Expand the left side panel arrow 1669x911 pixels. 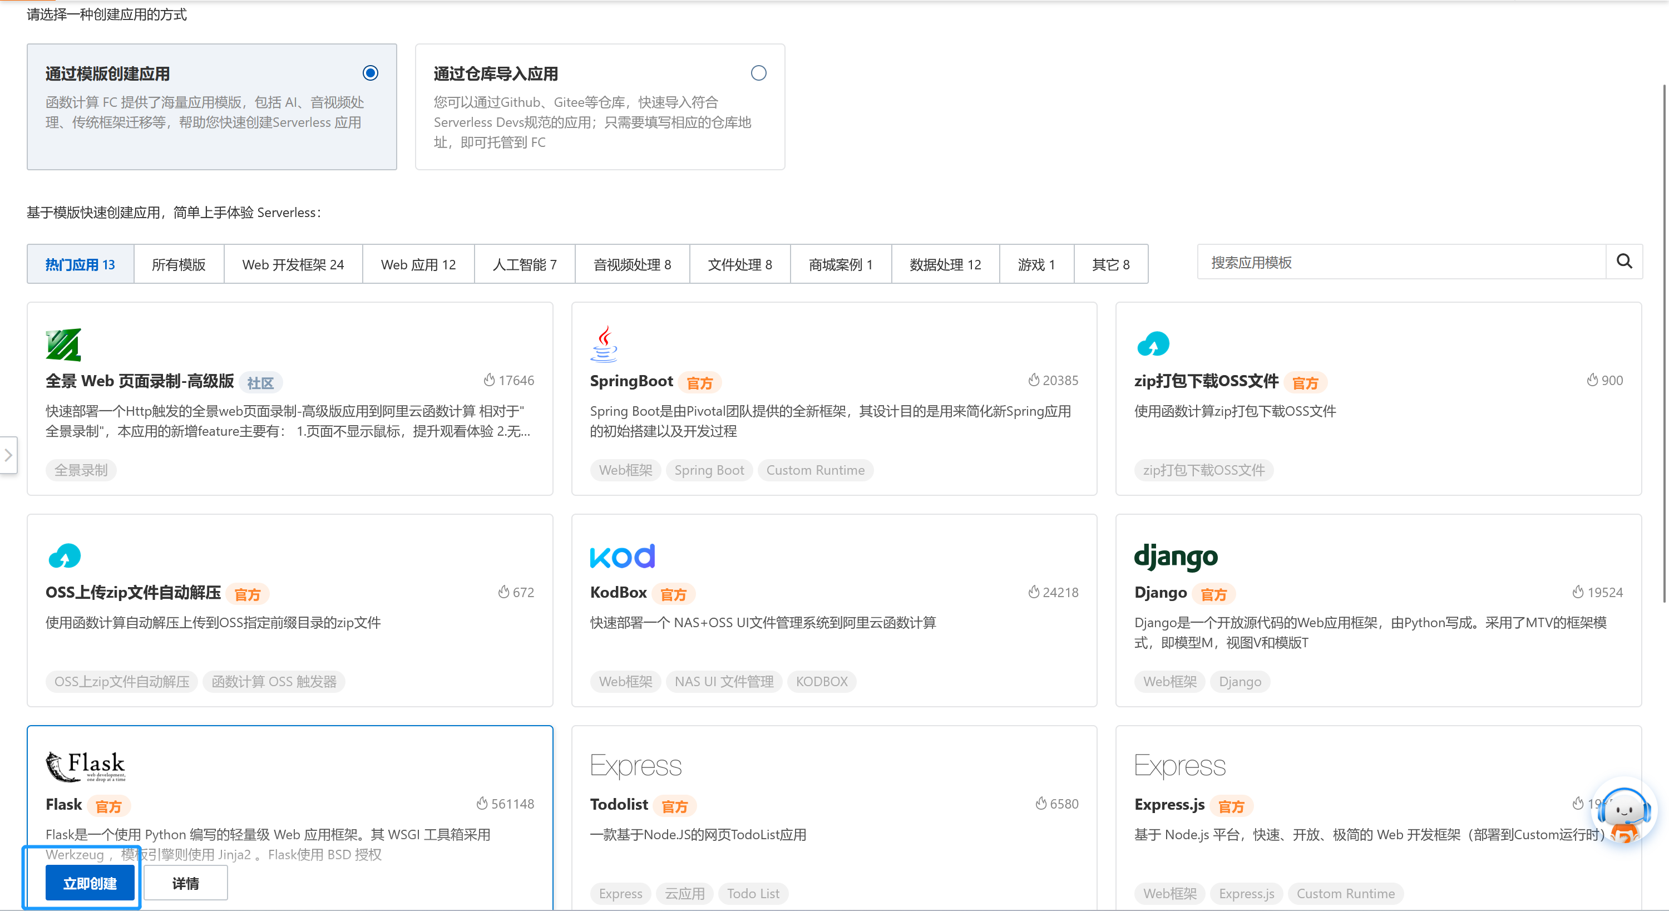point(9,455)
